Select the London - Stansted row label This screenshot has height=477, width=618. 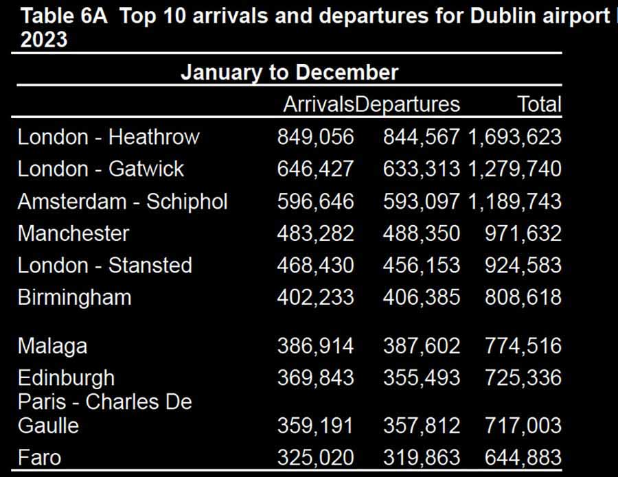(x=105, y=266)
